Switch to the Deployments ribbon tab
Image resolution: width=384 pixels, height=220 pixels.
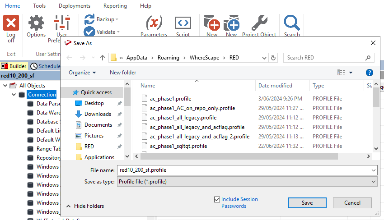pos(75,6)
